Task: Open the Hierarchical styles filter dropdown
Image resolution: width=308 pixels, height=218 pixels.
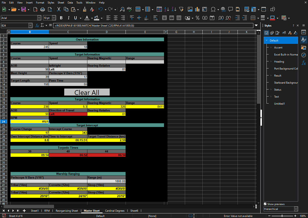Action: [x=281, y=209]
